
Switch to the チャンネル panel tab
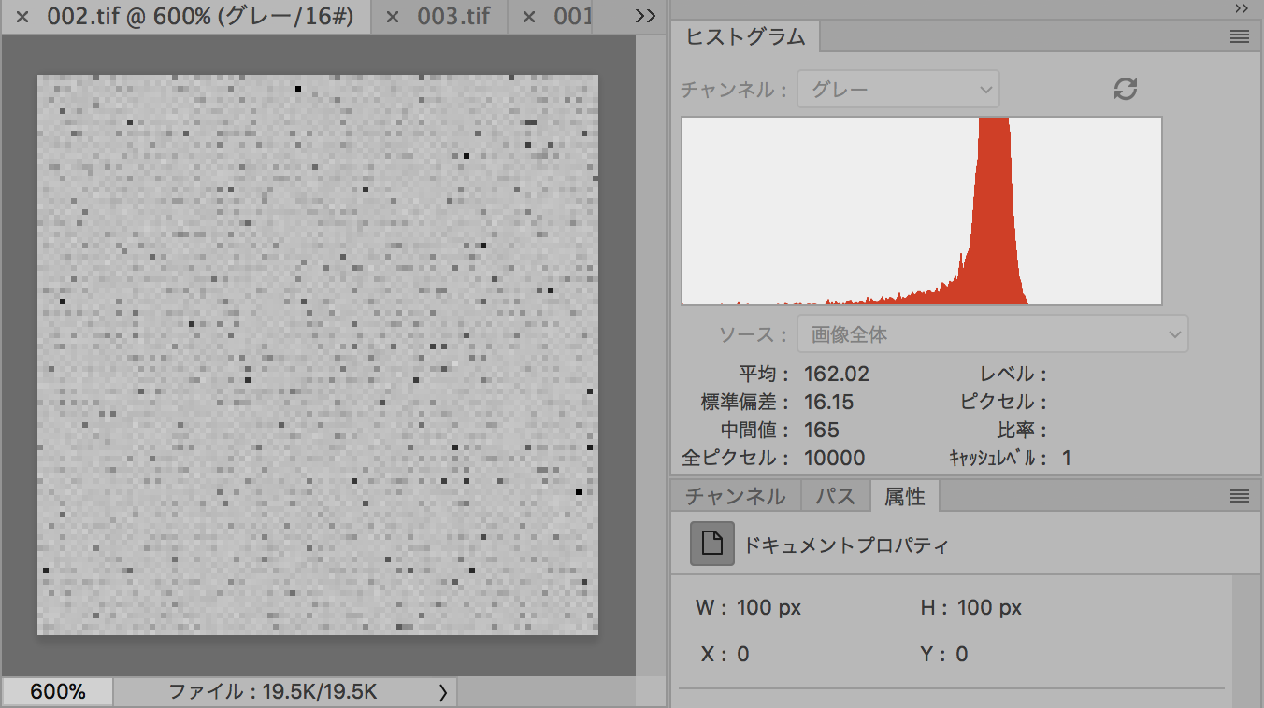click(x=736, y=496)
